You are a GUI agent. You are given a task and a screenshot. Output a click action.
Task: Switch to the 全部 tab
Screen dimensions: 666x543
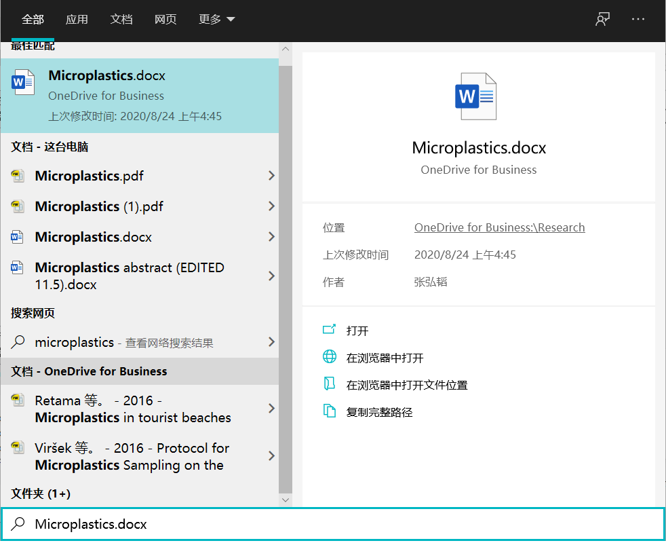(33, 19)
